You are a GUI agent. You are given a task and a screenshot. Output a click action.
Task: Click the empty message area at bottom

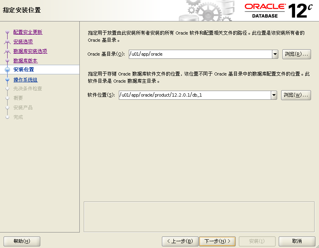tap(199, 217)
